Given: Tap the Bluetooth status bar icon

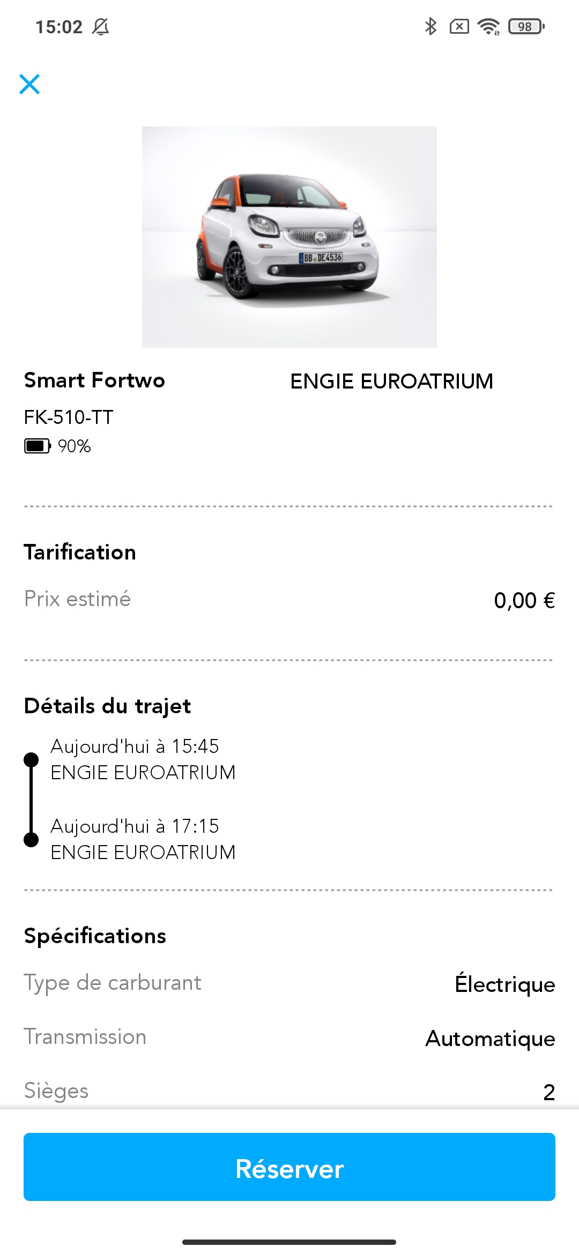Looking at the screenshot, I should pyautogui.click(x=430, y=26).
